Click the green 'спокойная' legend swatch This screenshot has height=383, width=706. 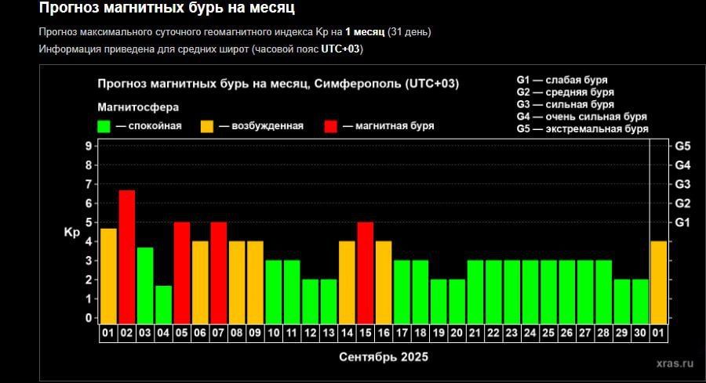click(104, 126)
